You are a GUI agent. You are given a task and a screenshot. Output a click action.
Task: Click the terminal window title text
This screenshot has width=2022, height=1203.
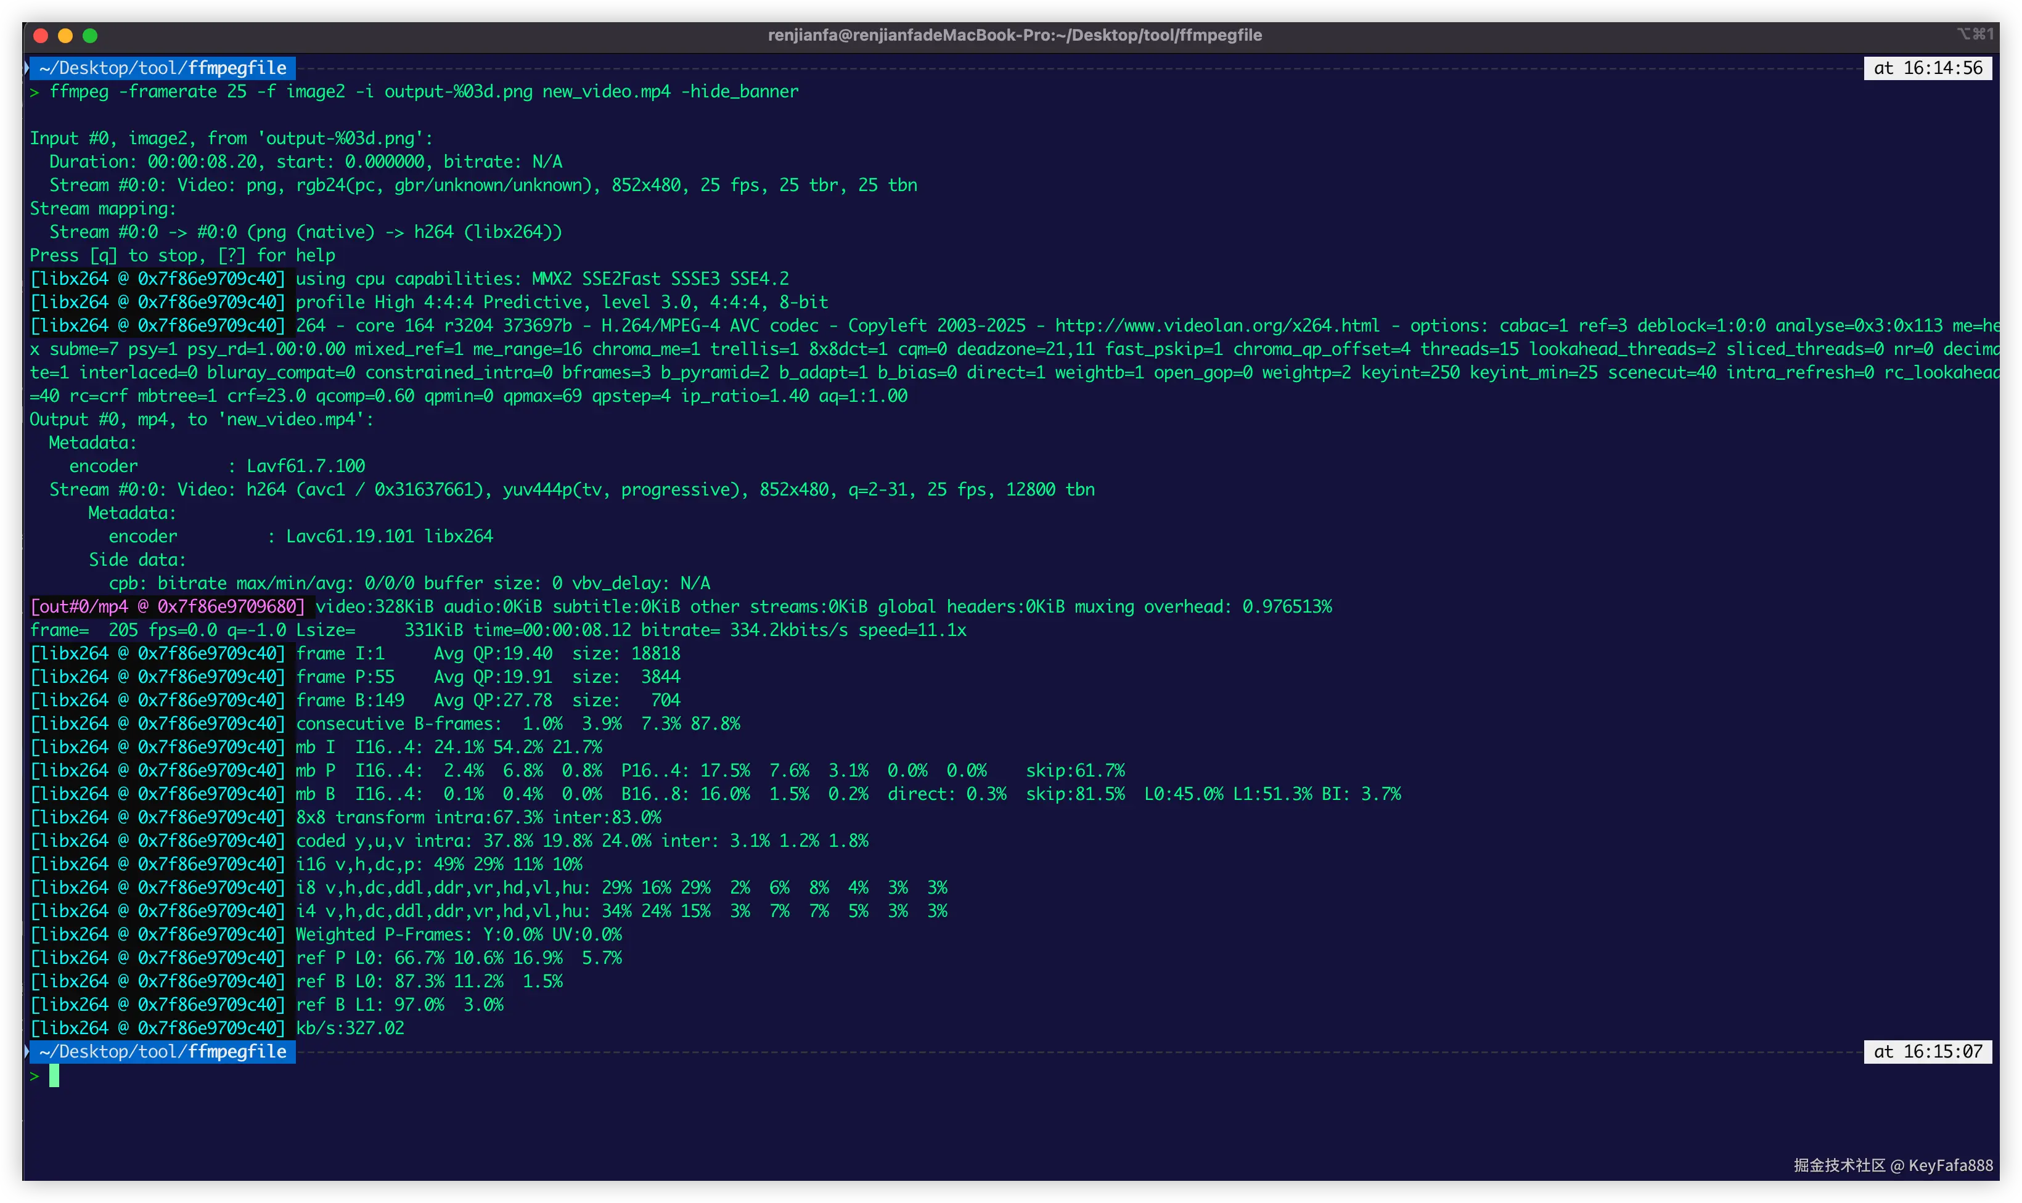(x=1014, y=35)
